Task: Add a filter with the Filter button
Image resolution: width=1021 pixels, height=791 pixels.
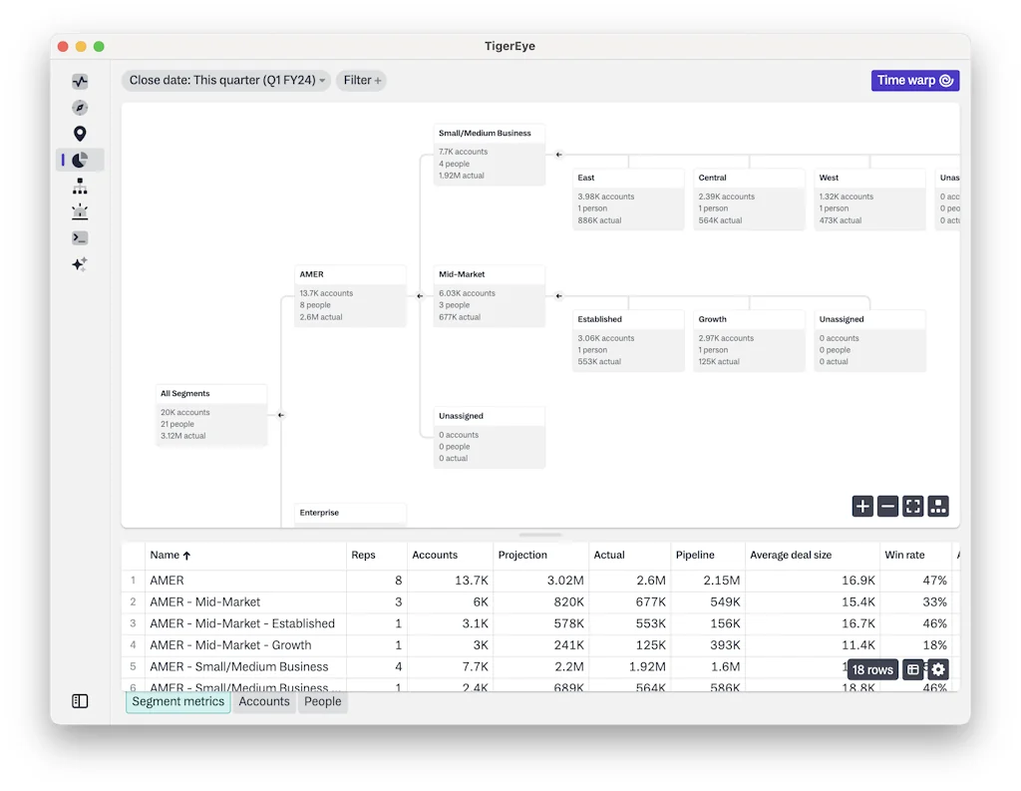Action: pos(361,80)
